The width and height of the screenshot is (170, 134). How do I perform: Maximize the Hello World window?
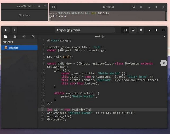pyautogui.click(x=39, y=6)
